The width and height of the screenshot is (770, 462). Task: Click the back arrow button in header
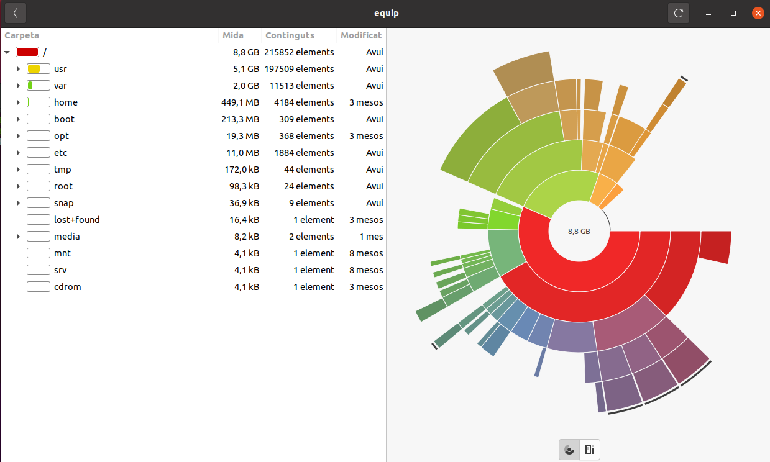pos(16,13)
